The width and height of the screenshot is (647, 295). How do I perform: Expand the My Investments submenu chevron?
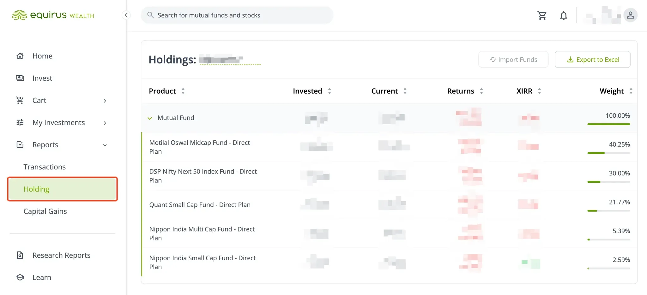105,123
